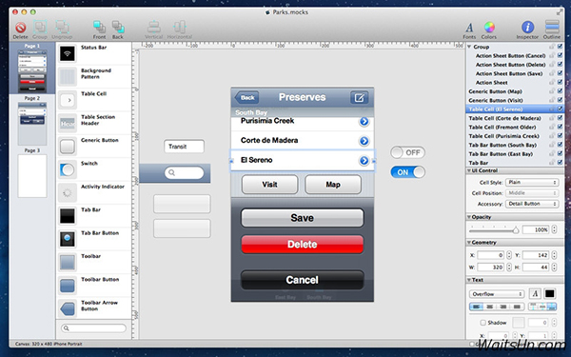The height and width of the screenshot is (357, 571).
Task: Select Table Cell library item
Action: click(x=93, y=100)
